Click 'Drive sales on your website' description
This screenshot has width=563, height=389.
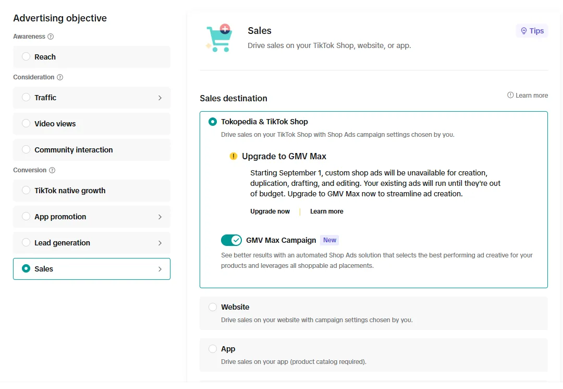pos(317,320)
